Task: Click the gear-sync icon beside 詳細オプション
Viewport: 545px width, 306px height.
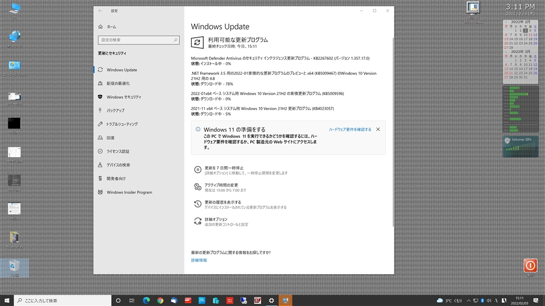Action: pos(197,222)
